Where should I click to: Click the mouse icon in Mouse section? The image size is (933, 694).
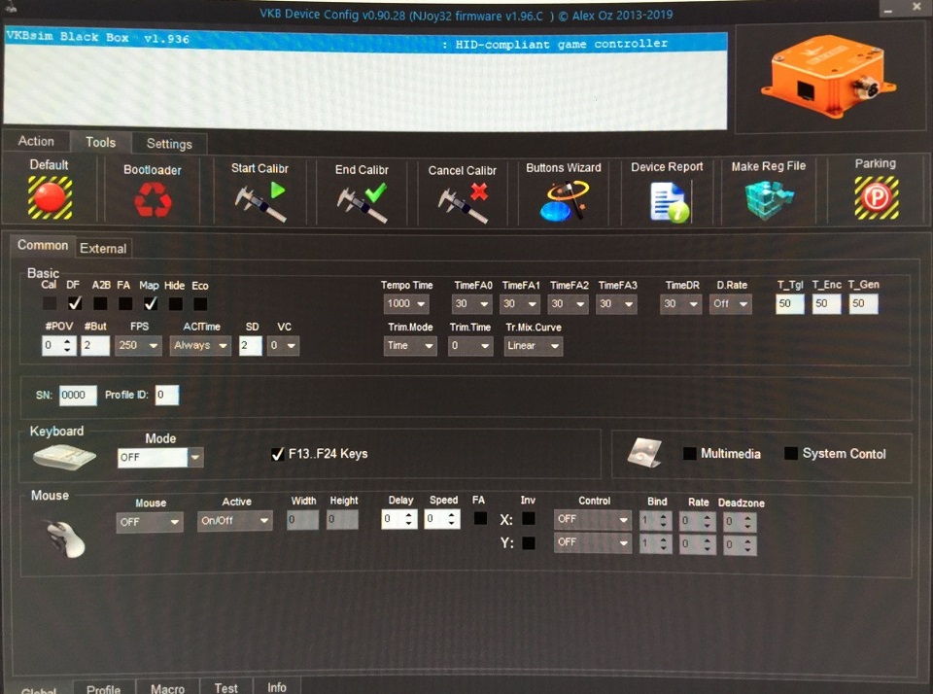[x=65, y=538]
